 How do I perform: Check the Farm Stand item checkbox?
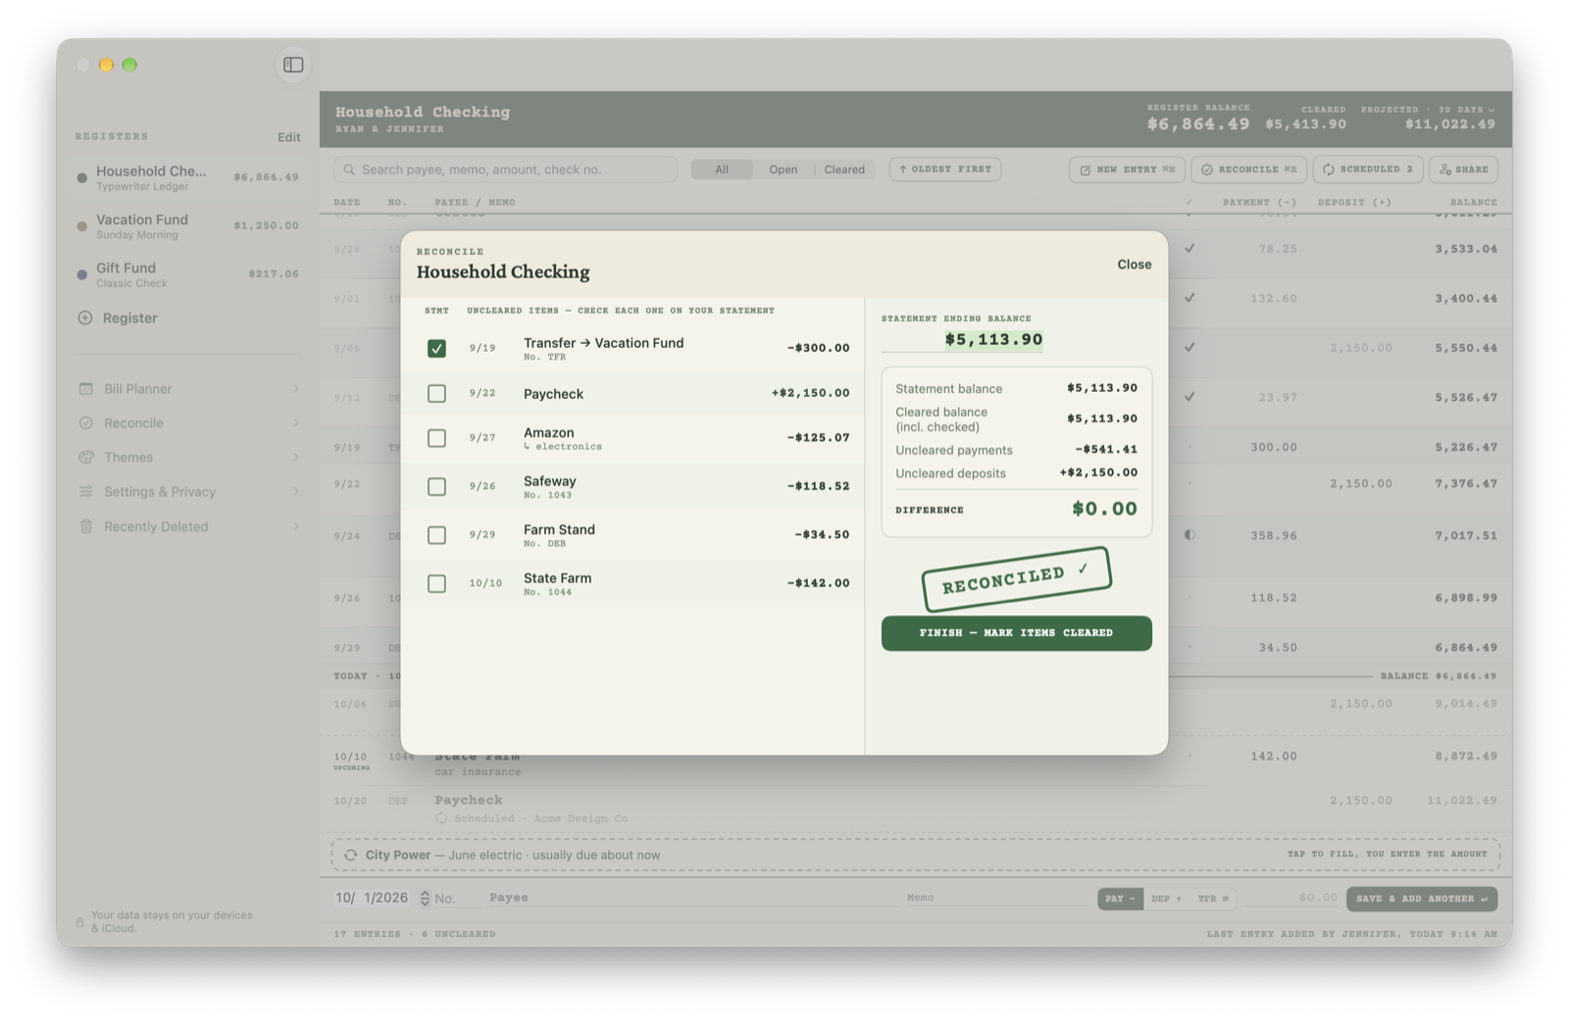pyautogui.click(x=436, y=535)
